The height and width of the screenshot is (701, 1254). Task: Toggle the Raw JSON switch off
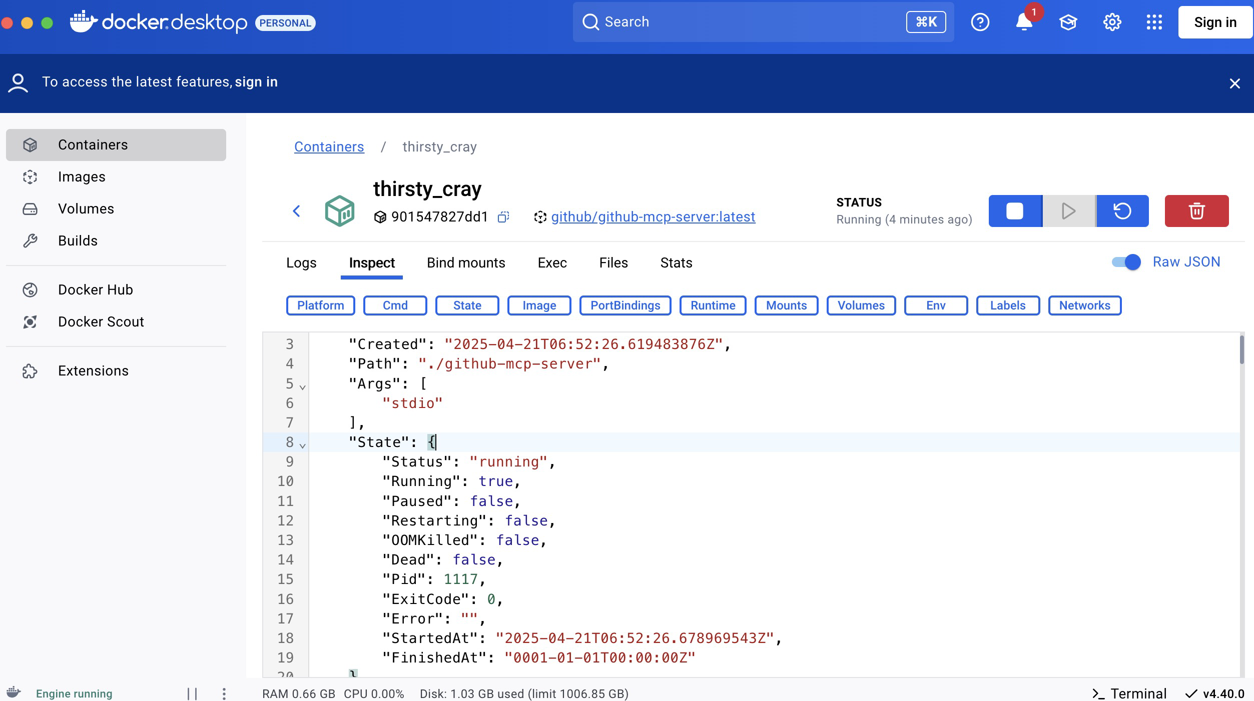pos(1126,262)
